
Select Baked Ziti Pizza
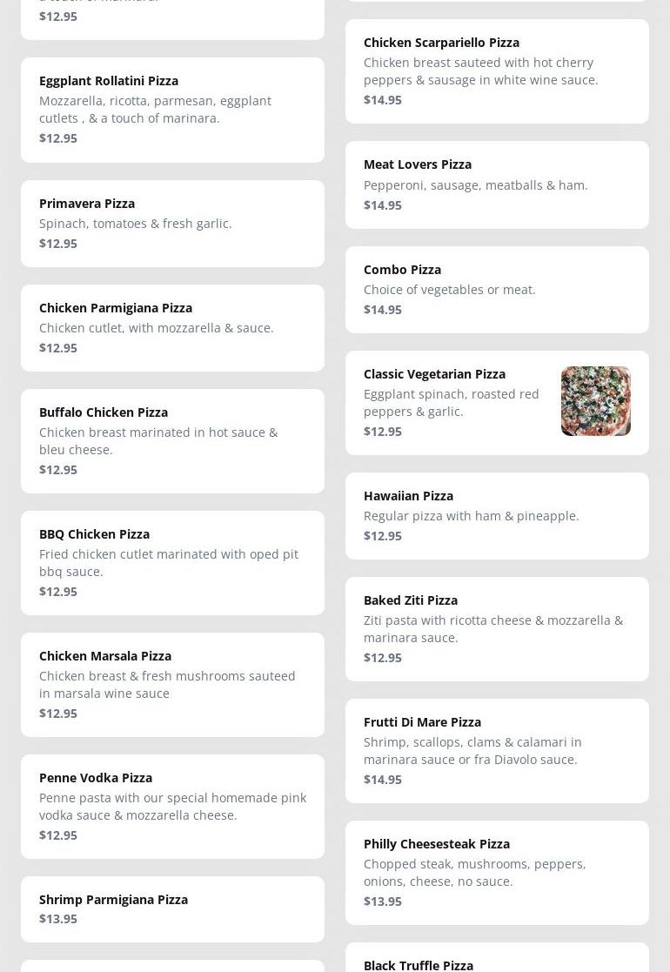pyautogui.click(x=497, y=629)
